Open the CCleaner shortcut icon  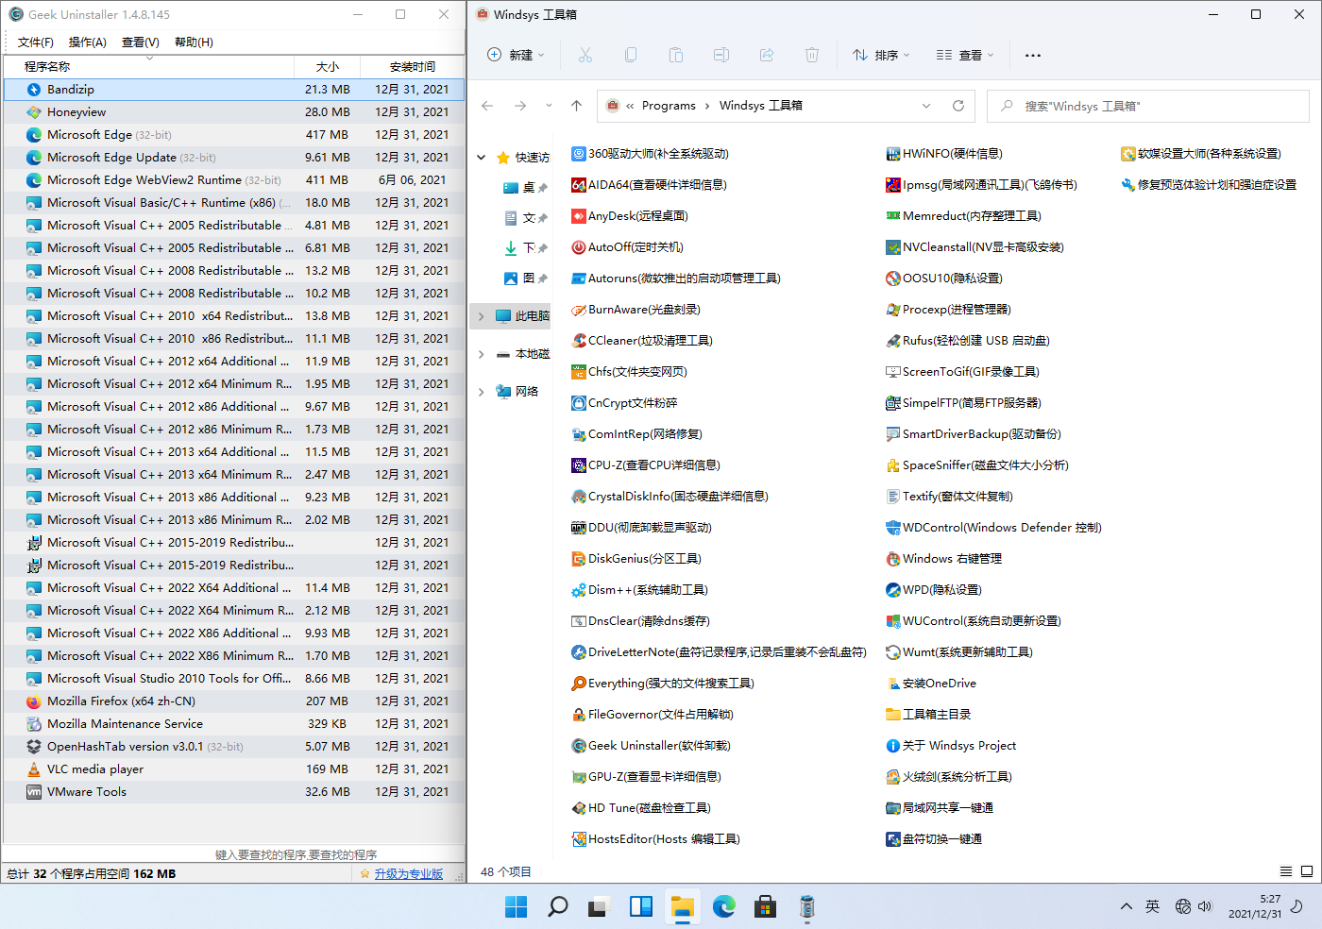click(579, 341)
